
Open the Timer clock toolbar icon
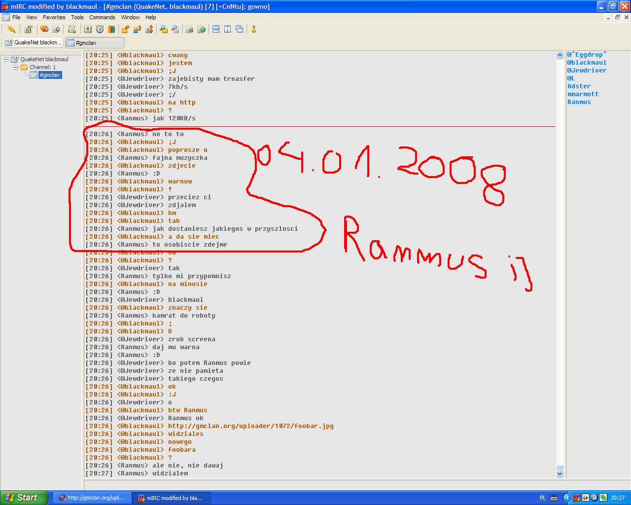(x=100, y=30)
